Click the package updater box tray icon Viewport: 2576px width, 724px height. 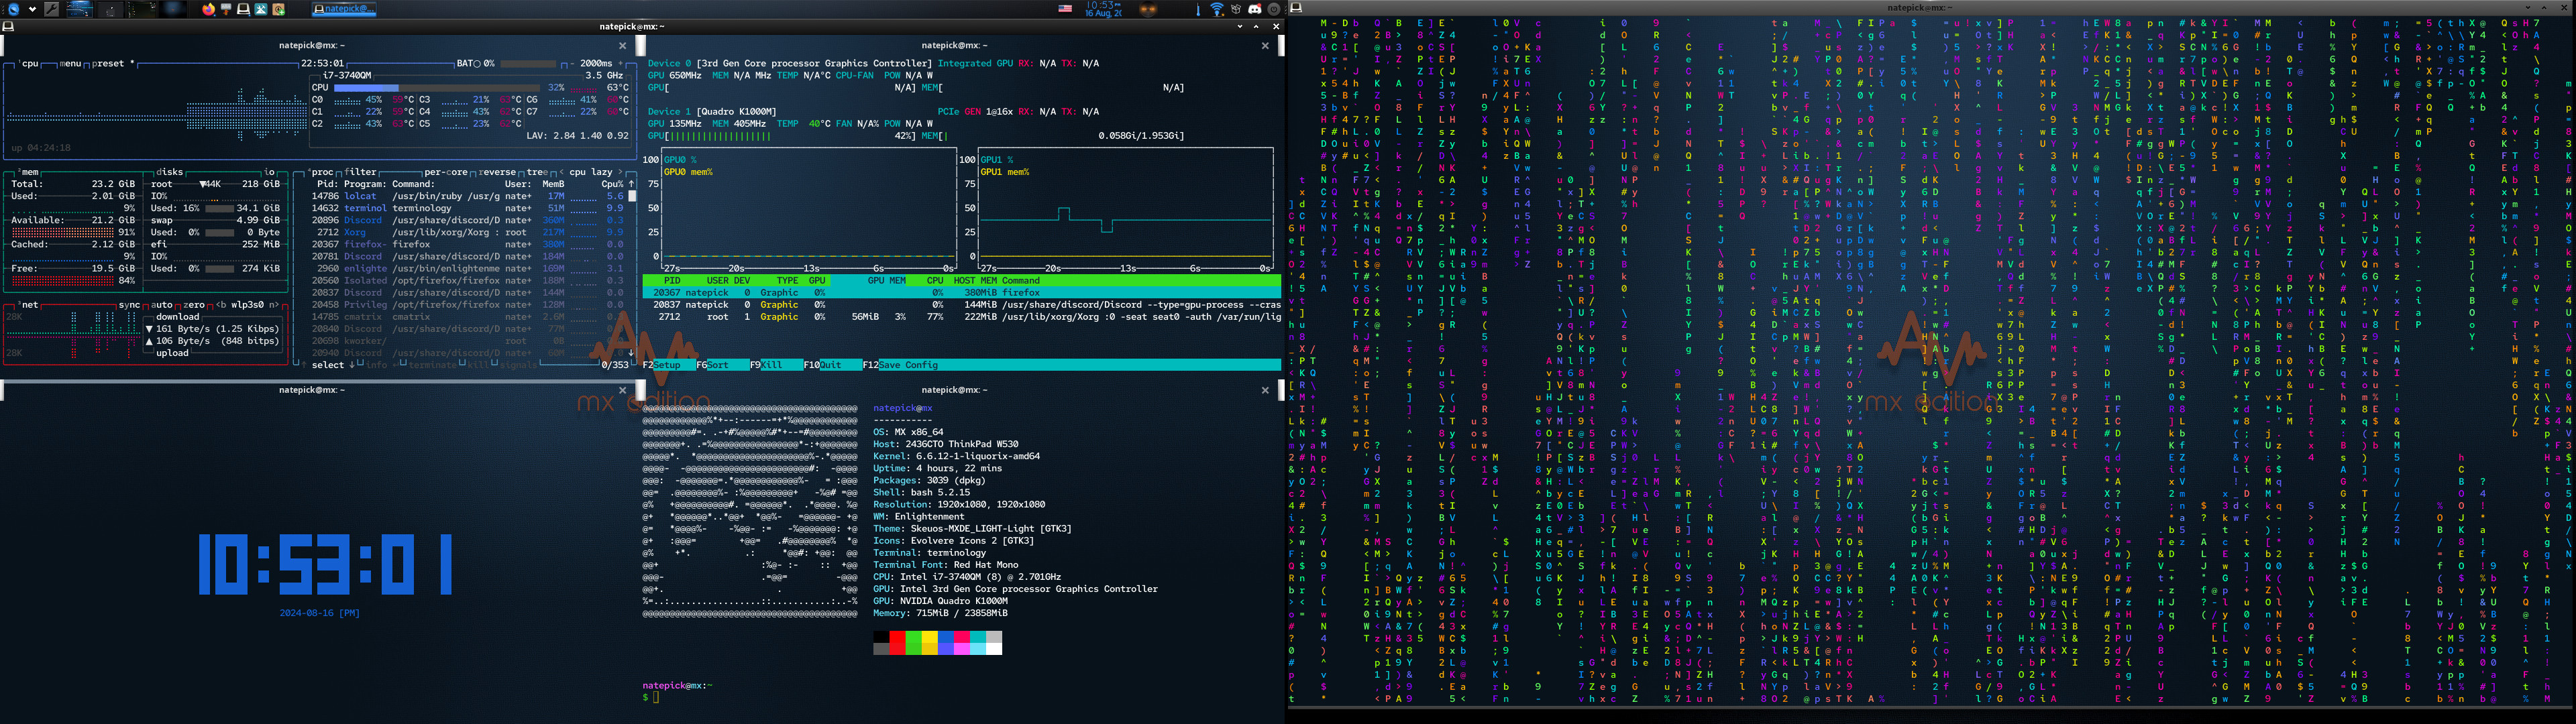pyautogui.click(x=1236, y=9)
